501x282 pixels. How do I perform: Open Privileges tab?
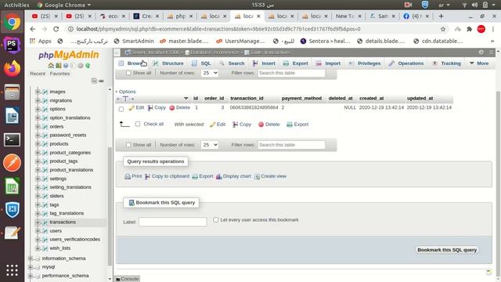(x=365, y=63)
